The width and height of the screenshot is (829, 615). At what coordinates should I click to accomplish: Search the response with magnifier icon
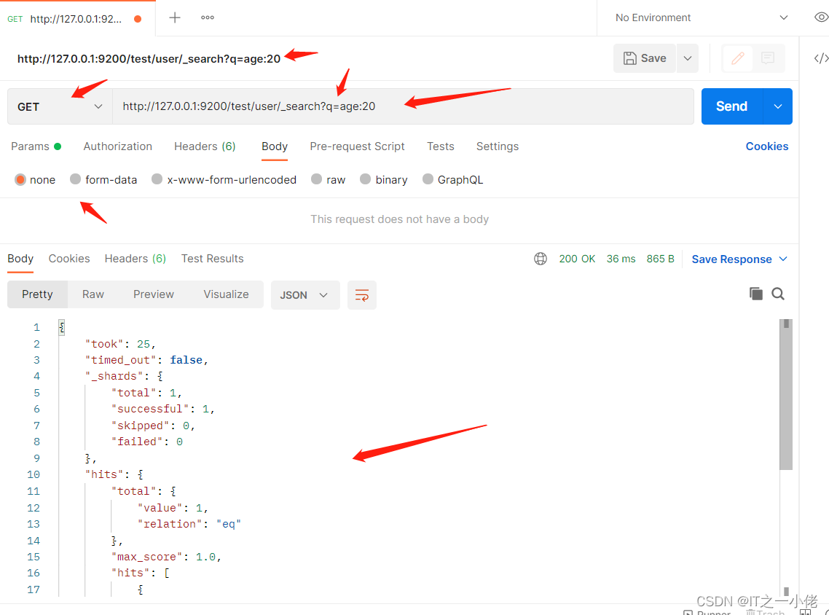point(778,294)
